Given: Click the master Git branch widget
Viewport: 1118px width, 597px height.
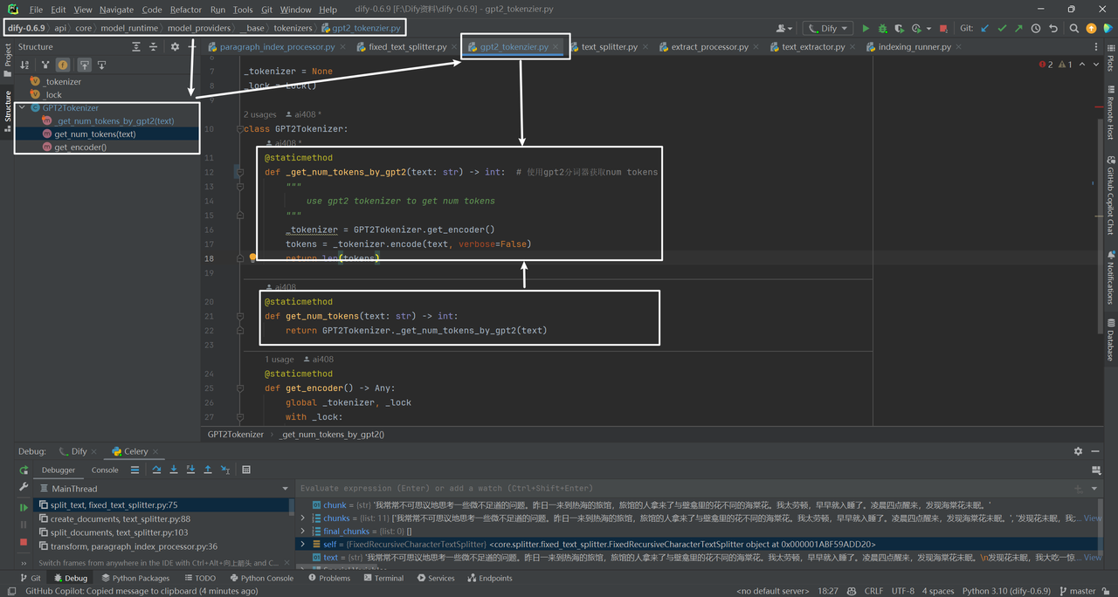Looking at the screenshot, I should (1081, 591).
